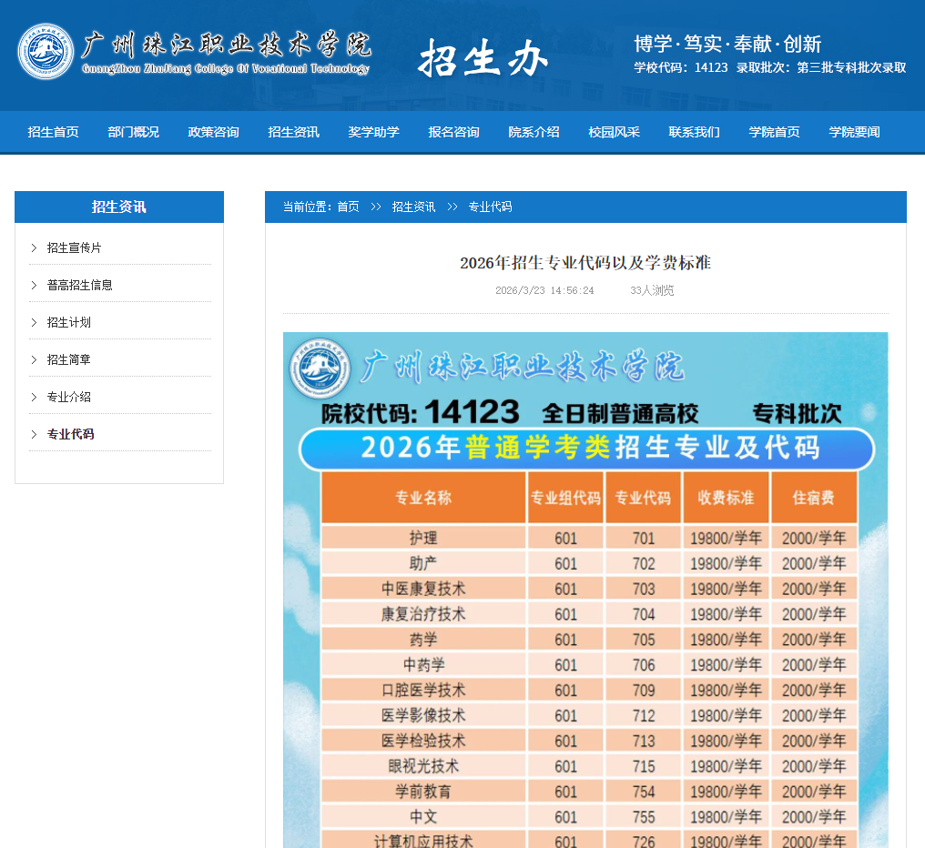Screen dimensions: 925x848
Task: Expand the arrow beside 招生宣传片
Action: 35,247
